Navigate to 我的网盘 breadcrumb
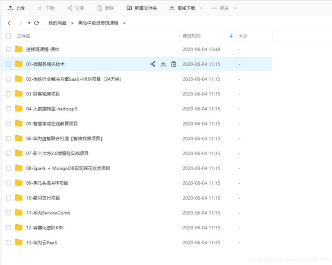Screen dimensions: 332x265 (x=57, y=23)
